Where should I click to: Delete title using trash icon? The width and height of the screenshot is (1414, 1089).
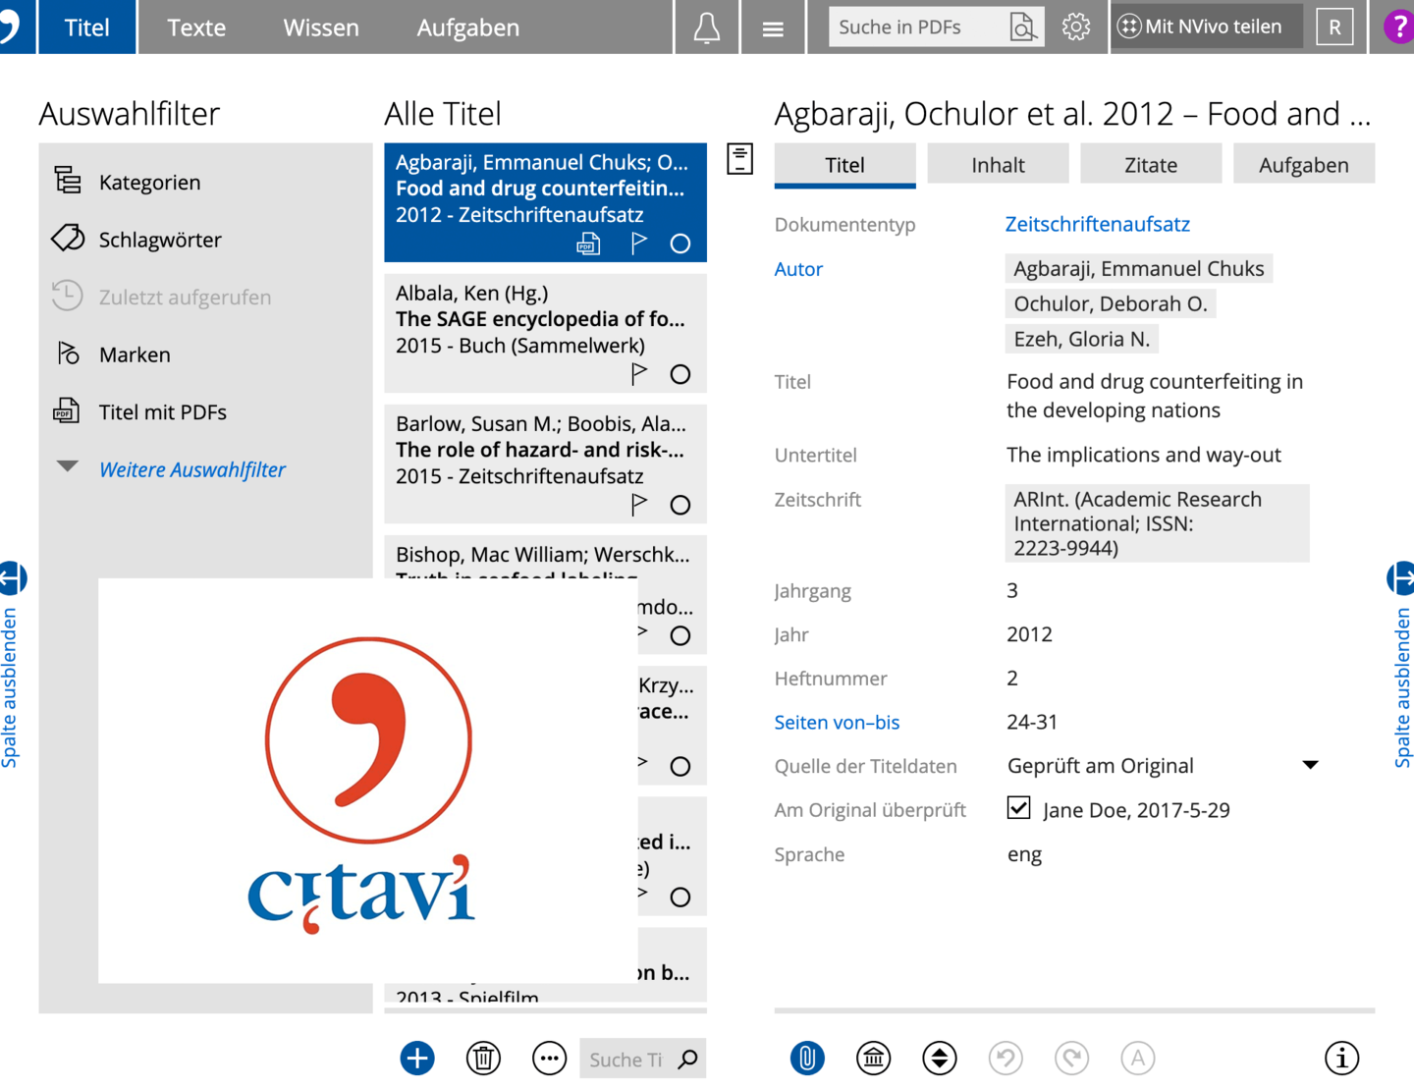[483, 1058]
